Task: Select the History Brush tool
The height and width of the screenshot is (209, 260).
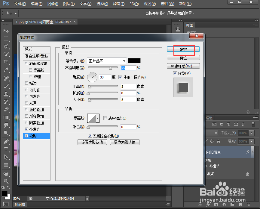Action: [6, 102]
